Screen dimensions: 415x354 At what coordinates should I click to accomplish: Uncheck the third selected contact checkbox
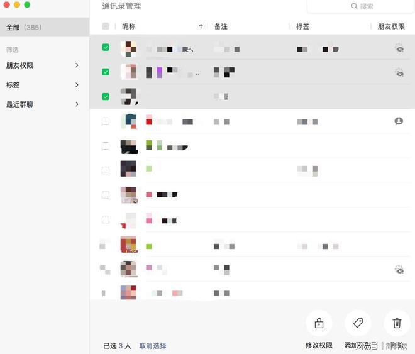[106, 97]
